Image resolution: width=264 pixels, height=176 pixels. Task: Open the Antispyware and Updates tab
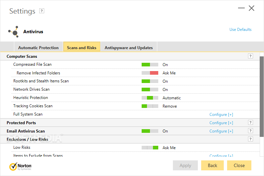(x=129, y=47)
